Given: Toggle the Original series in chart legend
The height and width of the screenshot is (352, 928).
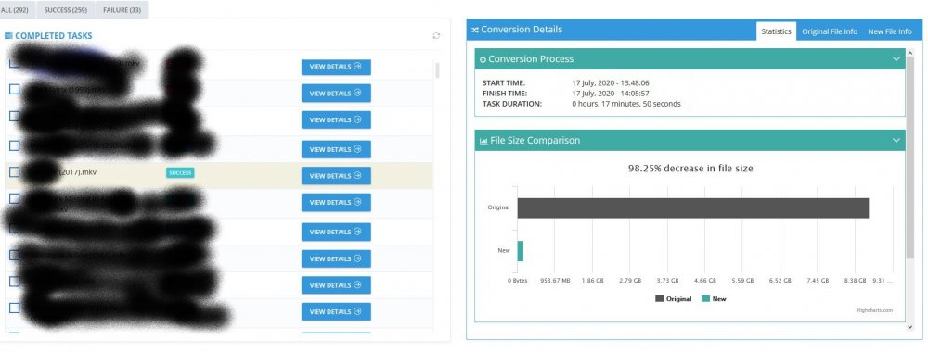Looking at the screenshot, I should tap(673, 299).
